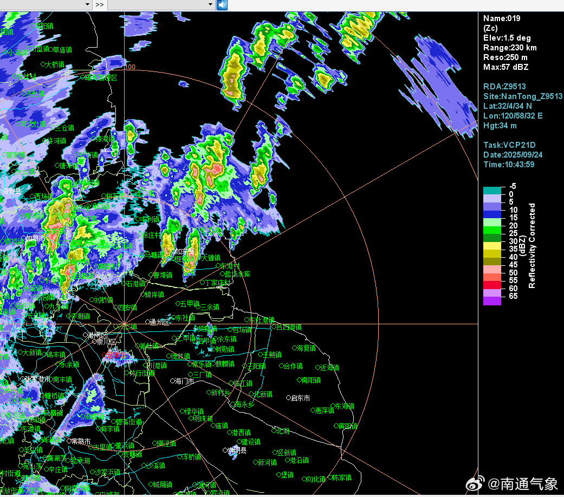Click the Reso:250 m line

[505, 57]
